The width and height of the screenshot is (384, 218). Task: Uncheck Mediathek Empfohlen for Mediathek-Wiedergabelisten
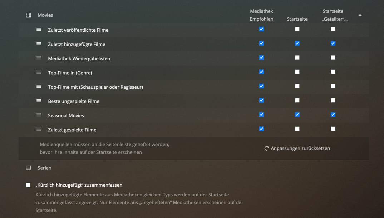[x=261, y=58]
